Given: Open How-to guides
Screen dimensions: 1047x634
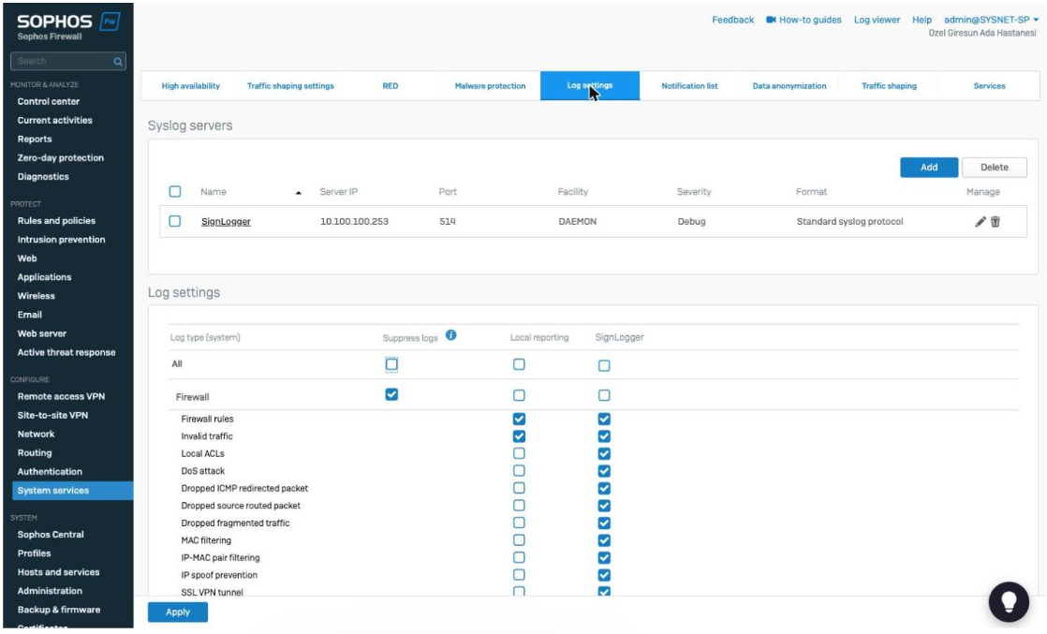Looking at the screenshot, I should 804,20.
